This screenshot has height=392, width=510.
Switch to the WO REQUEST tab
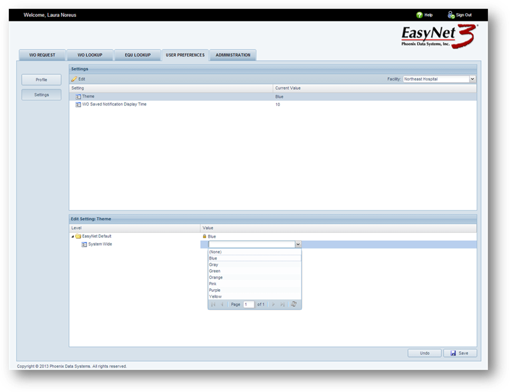pyautogui.click(x=42, y=55)
